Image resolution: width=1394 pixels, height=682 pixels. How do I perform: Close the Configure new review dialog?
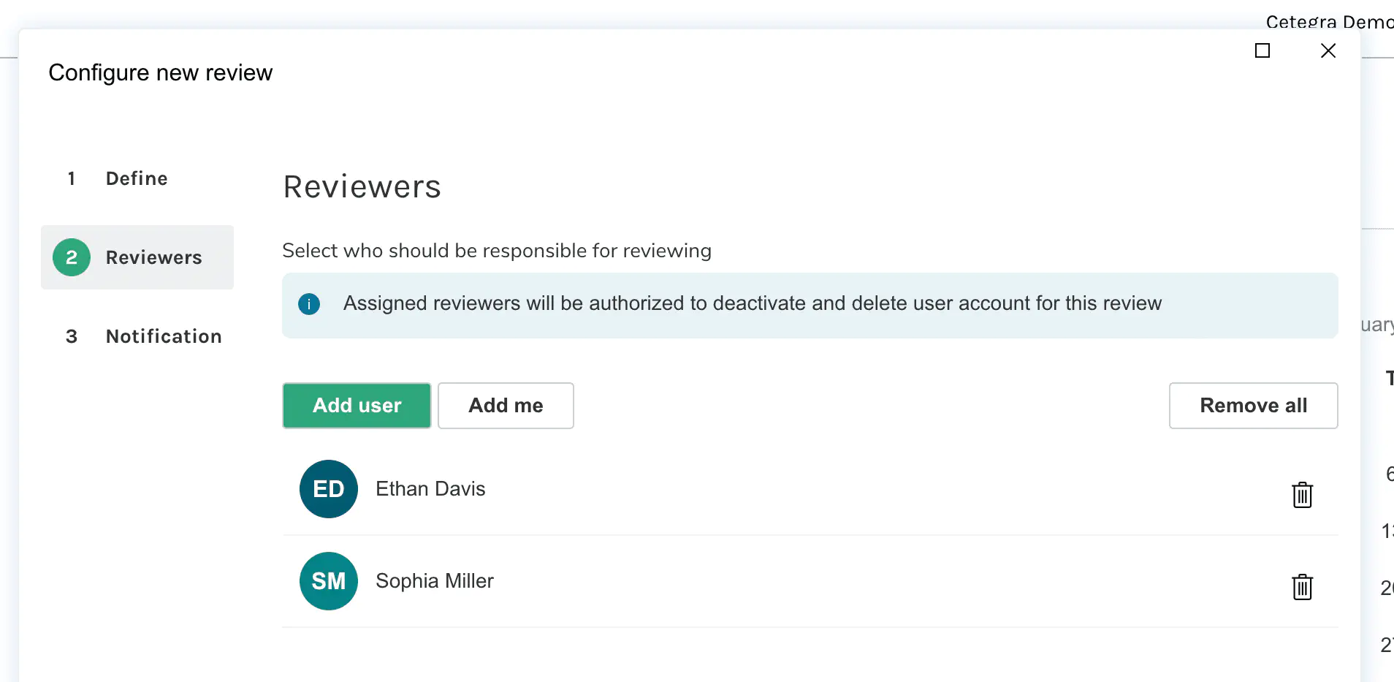tap(1328, 50)
